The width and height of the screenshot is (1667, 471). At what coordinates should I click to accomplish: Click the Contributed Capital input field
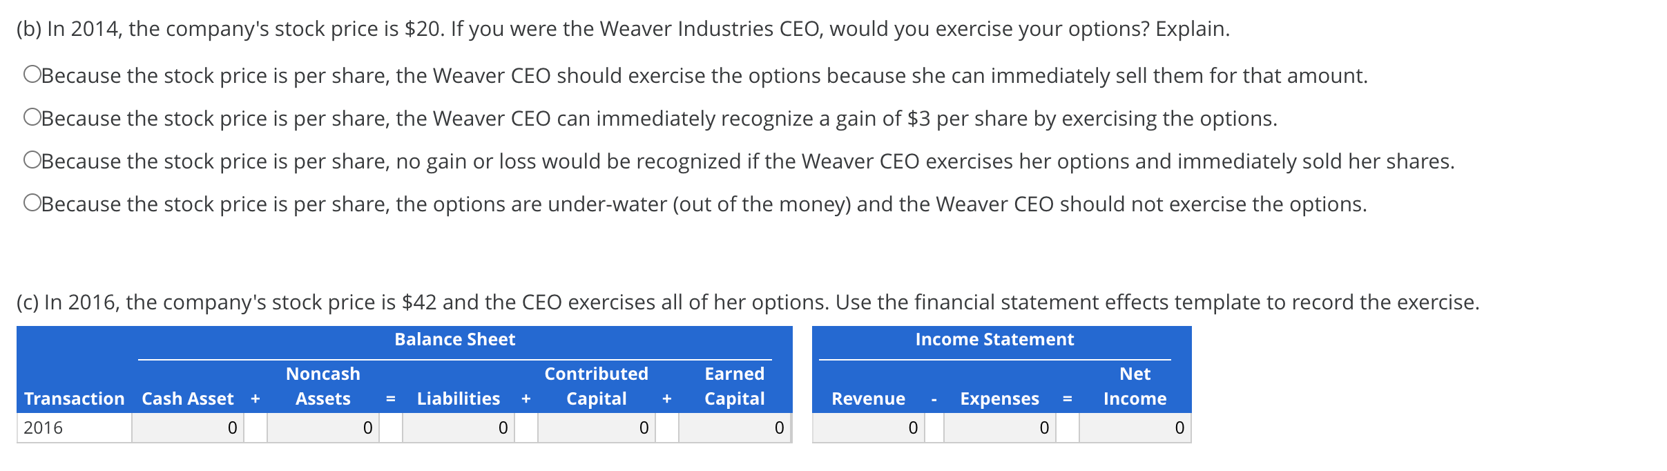point(595,428)
